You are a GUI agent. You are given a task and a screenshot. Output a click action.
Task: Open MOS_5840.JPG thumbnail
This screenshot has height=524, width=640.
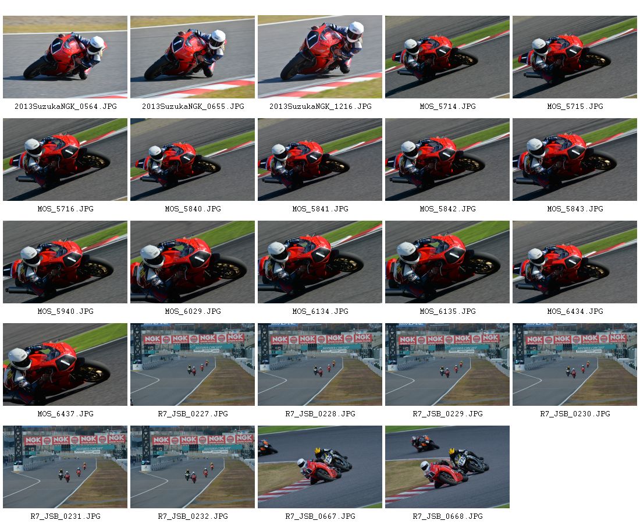(x=193, y=160)
